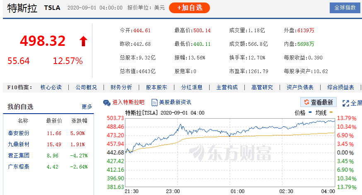The image size is (362, 195).
Task: Click the orange 均线 legend marker
Action: point(331,112)
